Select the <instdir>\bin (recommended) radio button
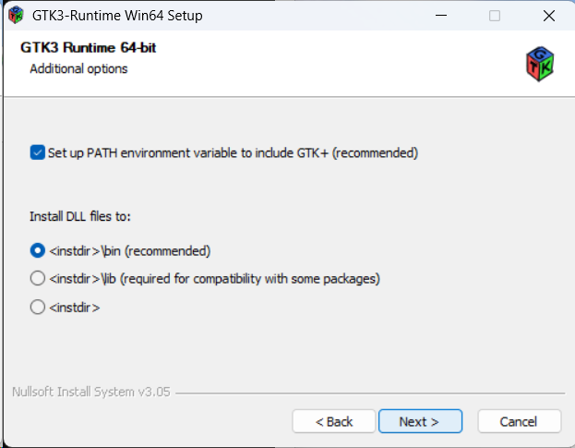Viewport: 575px width, 448px height. coord(38,250)
